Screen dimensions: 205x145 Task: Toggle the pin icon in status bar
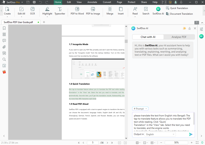[202, 143]
